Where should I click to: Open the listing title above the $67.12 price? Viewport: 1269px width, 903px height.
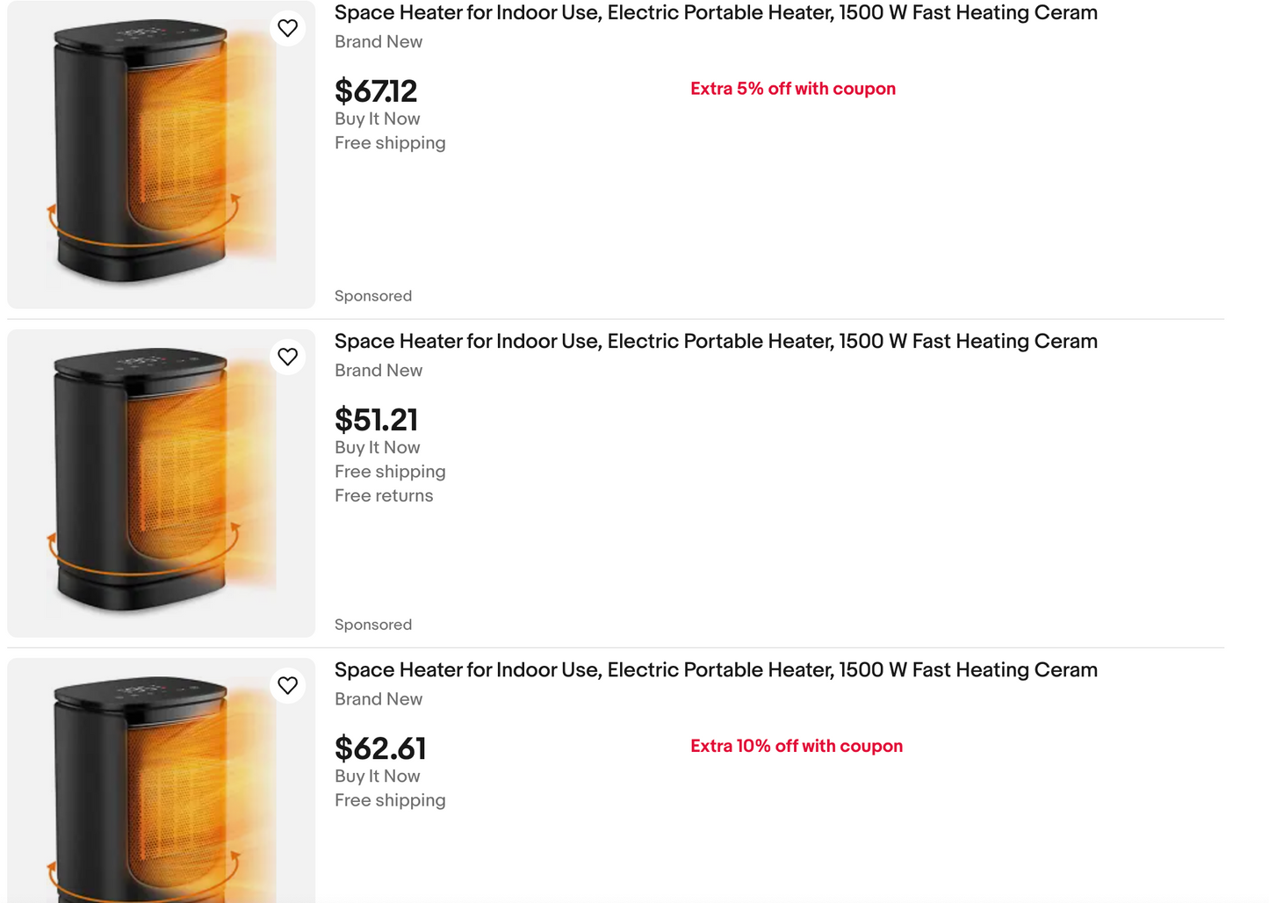tap(716, 13)
